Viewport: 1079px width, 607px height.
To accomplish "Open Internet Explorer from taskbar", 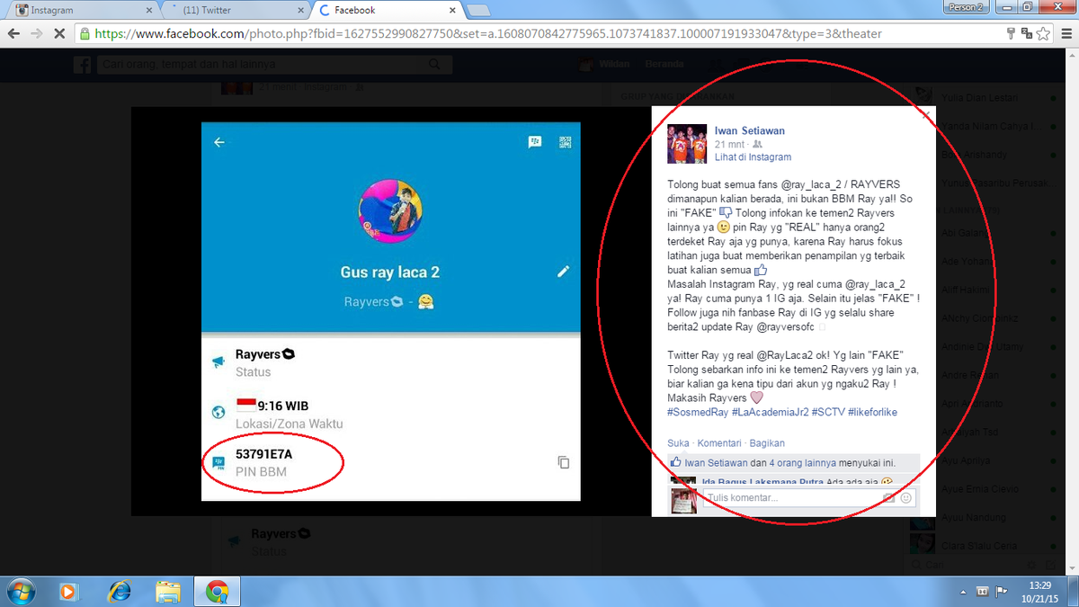I will (118, 591).
